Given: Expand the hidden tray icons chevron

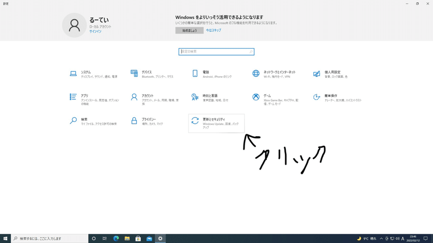Looking at the screenshot, I should coord(382,239).
